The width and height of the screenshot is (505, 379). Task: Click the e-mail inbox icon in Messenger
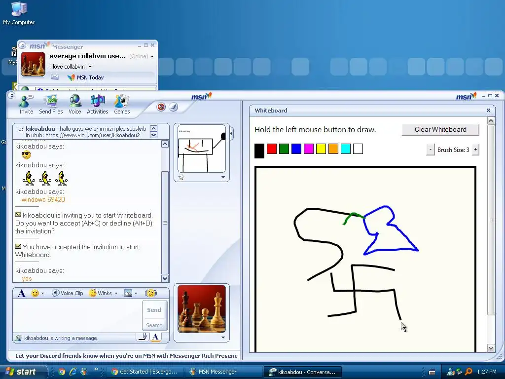click(x=55, y=77)
